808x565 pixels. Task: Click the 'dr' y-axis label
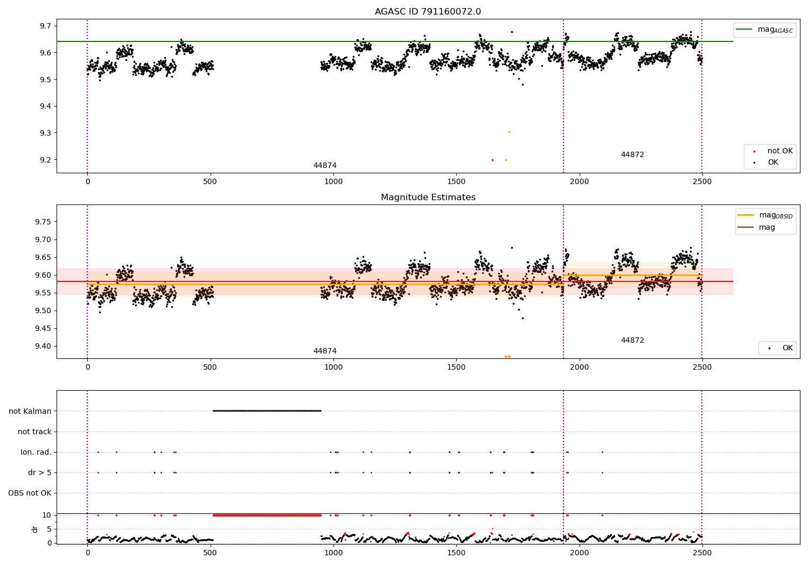tap(35, 529)
